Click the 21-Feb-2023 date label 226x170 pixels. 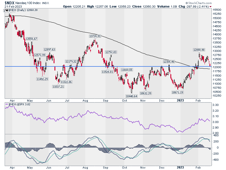(x=13, y=6)
